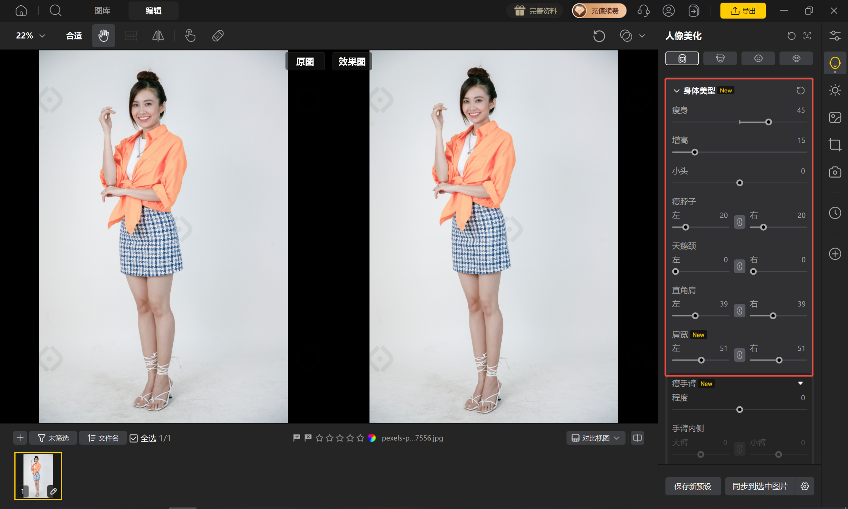Adjust the 小头 slider handle

(739, 183)
